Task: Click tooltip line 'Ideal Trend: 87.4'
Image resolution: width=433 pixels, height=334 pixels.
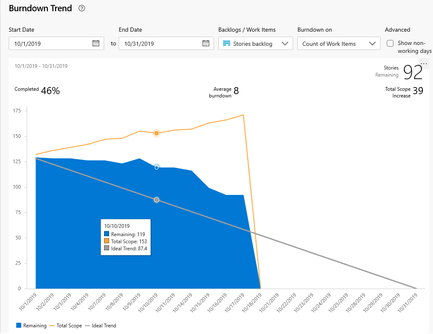Action: click(129, 248)
